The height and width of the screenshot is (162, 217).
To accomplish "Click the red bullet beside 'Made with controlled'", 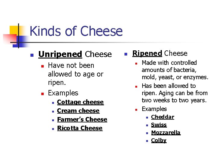I will tap(136, 64).
